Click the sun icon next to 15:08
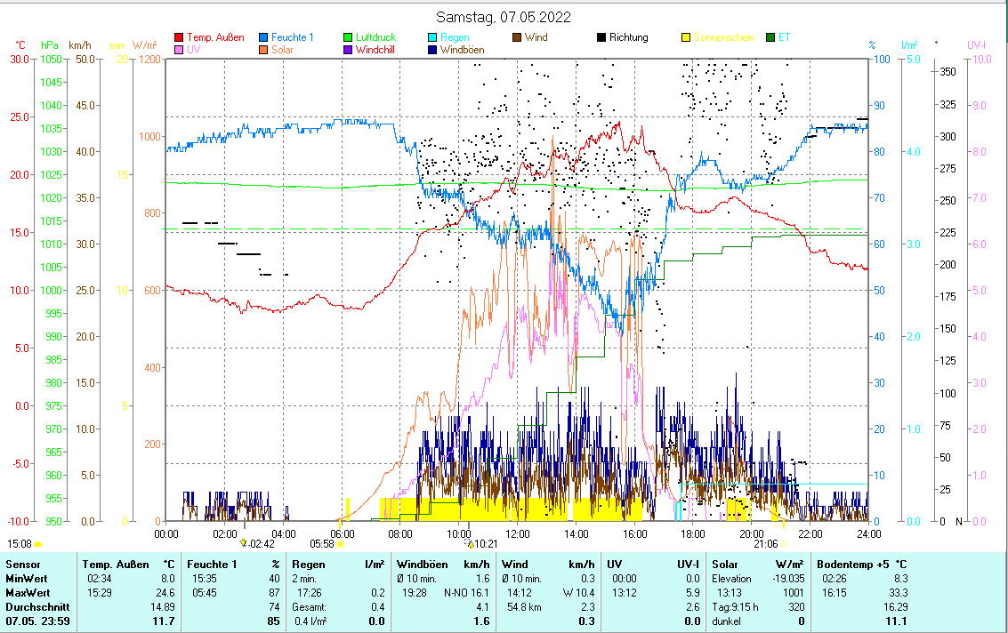 click(38, 543)
